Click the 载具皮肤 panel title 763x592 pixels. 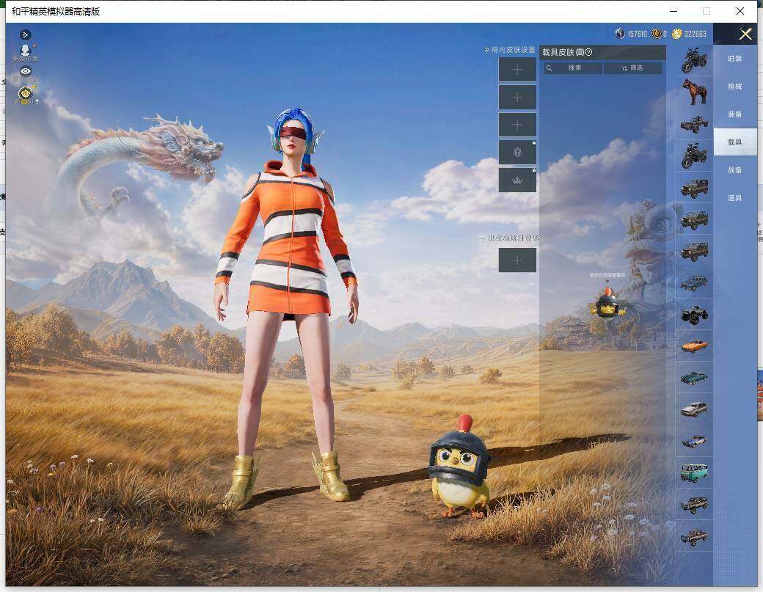click(x=563, y=52)
